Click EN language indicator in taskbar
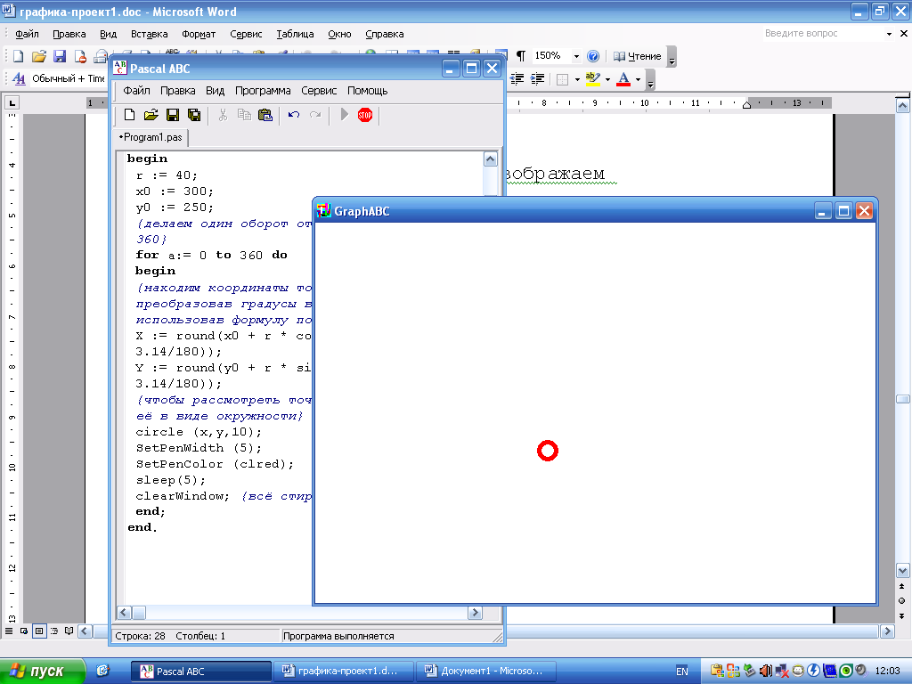This screenshot has width=912, height=684. pyautogui.click(x=681, y=672)
